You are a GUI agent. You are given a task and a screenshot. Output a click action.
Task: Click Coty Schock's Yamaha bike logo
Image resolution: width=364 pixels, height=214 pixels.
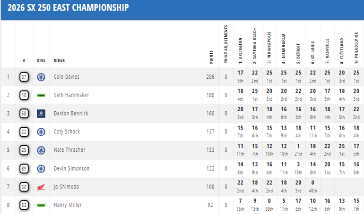(41, 132)
